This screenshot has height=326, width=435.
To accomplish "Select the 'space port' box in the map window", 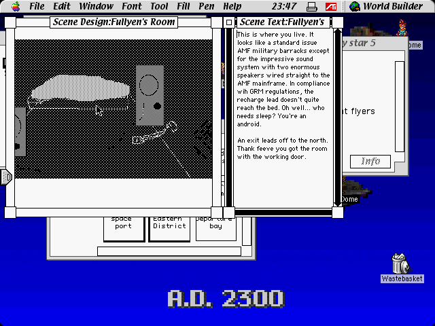I will point(124,229).
